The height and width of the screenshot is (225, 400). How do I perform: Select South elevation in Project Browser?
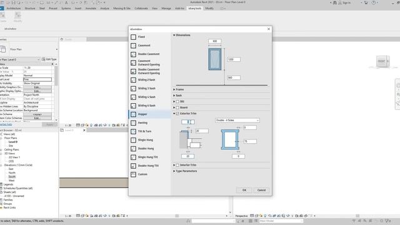(12, 176)
